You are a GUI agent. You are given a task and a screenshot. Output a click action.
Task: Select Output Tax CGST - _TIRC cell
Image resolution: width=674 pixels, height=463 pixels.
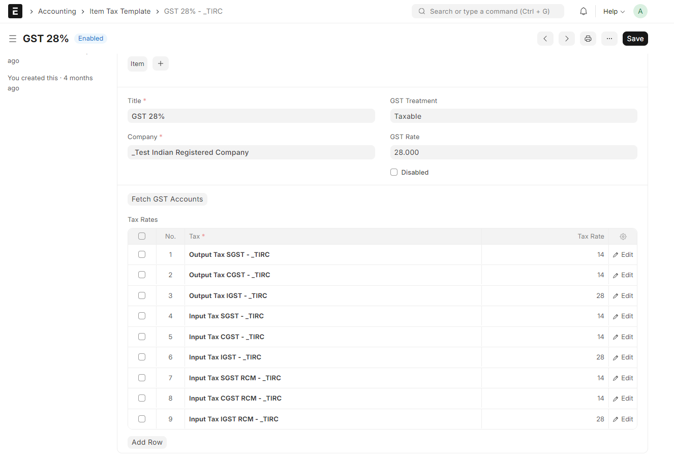pyautogui.click(x=333, y=275)
